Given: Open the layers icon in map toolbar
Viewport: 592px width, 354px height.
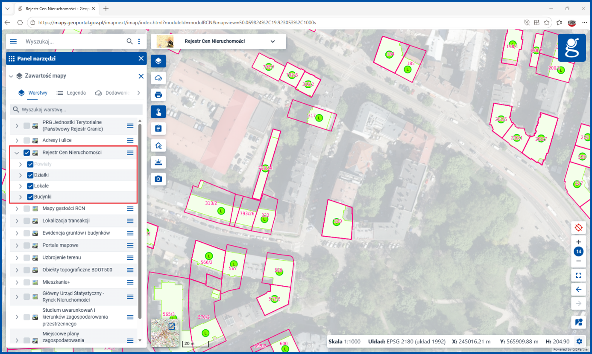Looking at the screenshot, I should (158, 61).
